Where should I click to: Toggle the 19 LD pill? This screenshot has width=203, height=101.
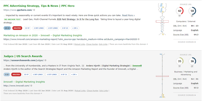click(7, 28)
